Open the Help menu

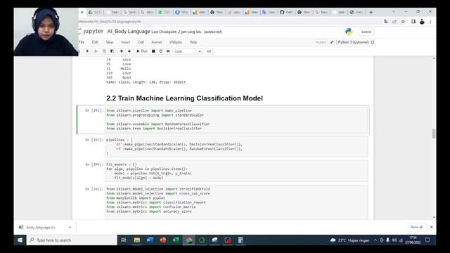click(193, 42)
